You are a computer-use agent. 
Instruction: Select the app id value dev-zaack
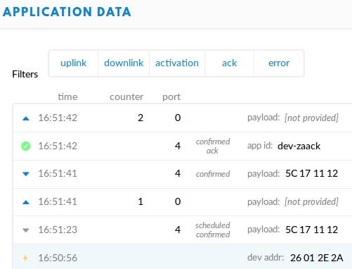[299, 146]
